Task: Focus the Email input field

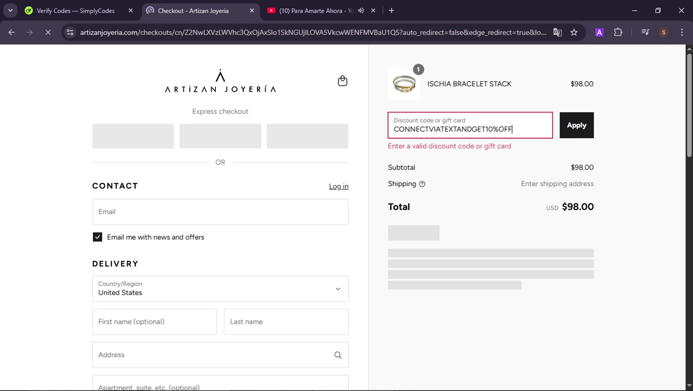Action: pyautogui.click(x=220, y=212)
